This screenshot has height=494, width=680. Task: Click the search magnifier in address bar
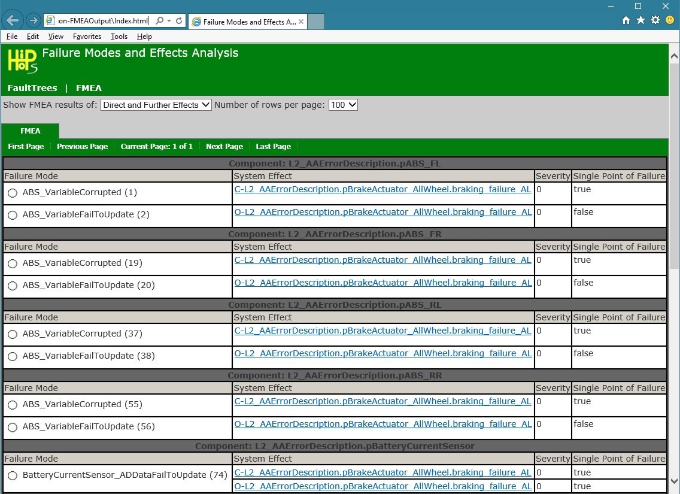pyautogui.click(x=159, y=21)
